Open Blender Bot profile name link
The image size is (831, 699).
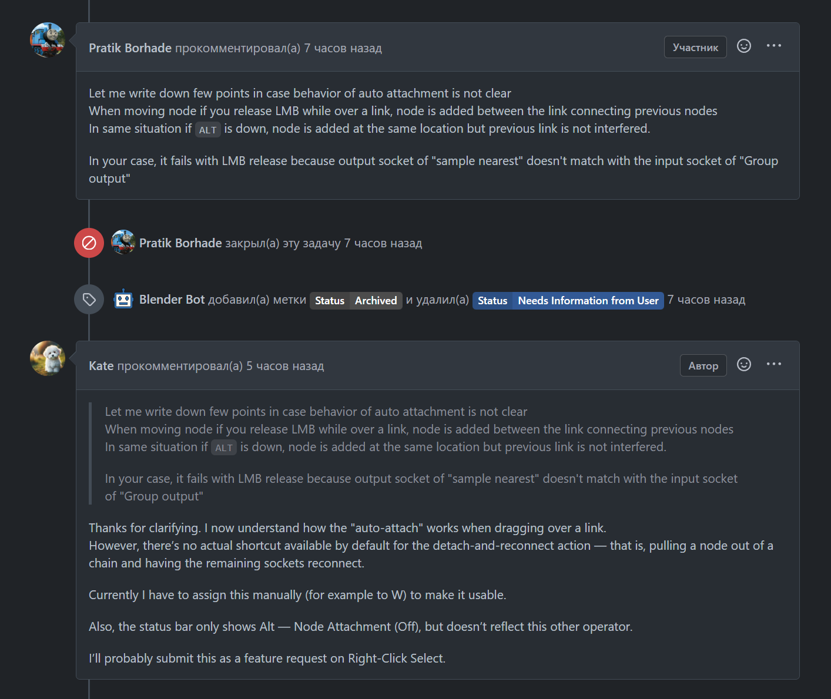click(172, 300)
